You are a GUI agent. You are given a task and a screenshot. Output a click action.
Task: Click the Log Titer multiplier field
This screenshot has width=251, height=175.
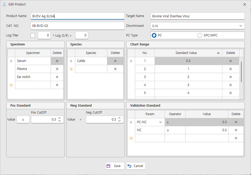44,35
